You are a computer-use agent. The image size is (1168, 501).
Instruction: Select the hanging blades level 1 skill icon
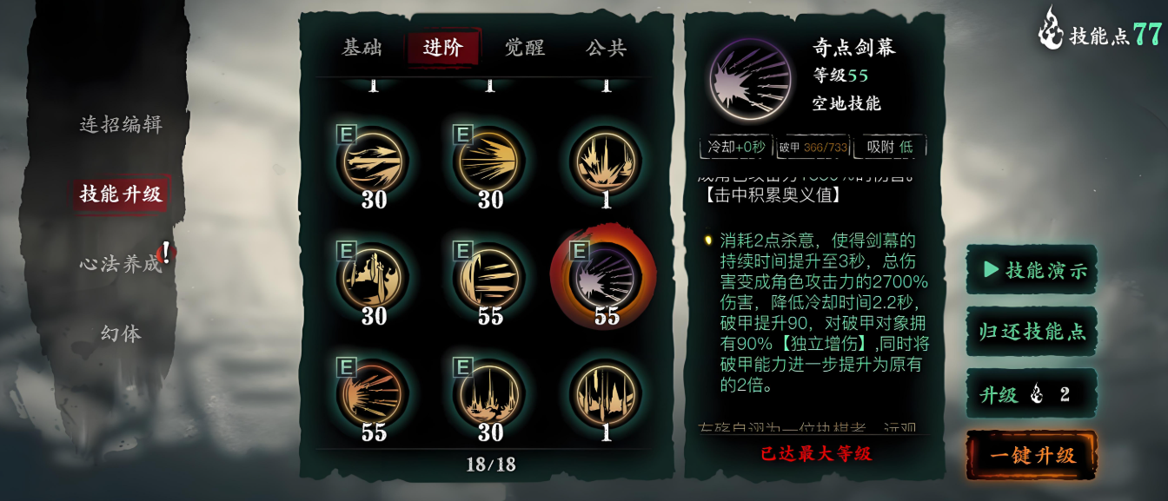pyautogui.click(x=606, y=394)
